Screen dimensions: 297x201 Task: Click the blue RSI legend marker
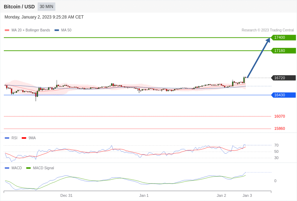click(x=7, y=138)
